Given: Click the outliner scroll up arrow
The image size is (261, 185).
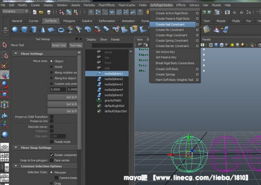Looking at the screenshot, I should point(131,51).
